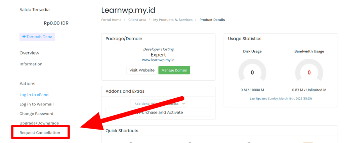Click the Tambah Dana button
This screenshot has height=143, width=344.
tap(37, 37)
